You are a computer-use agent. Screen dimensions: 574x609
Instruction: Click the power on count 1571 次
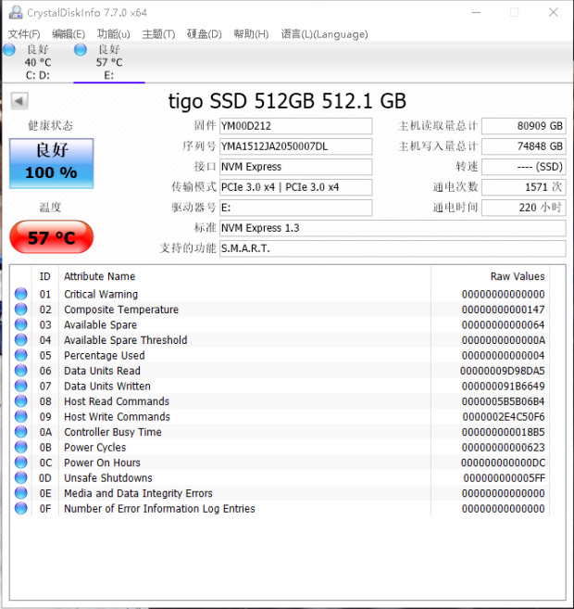(524, 187)
